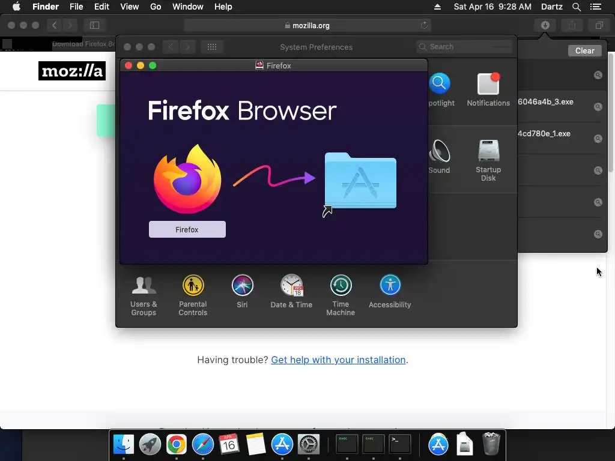The height and width of the screenshot is (461, 615).
Task: Open Google Chrome from the Dock
Action: [176, 444]
